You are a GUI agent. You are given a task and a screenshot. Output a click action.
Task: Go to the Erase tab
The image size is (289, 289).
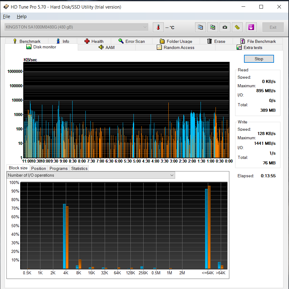tap(216, 41)
